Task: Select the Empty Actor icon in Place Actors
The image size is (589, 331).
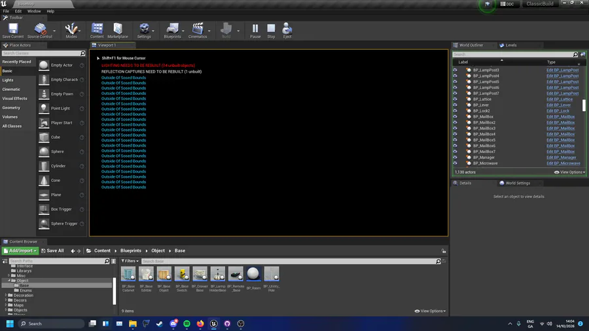Action: (x=44, y=65)
